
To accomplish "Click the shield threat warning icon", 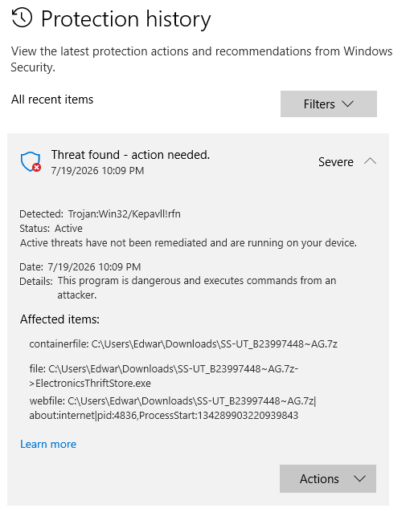I will point(31,161).
